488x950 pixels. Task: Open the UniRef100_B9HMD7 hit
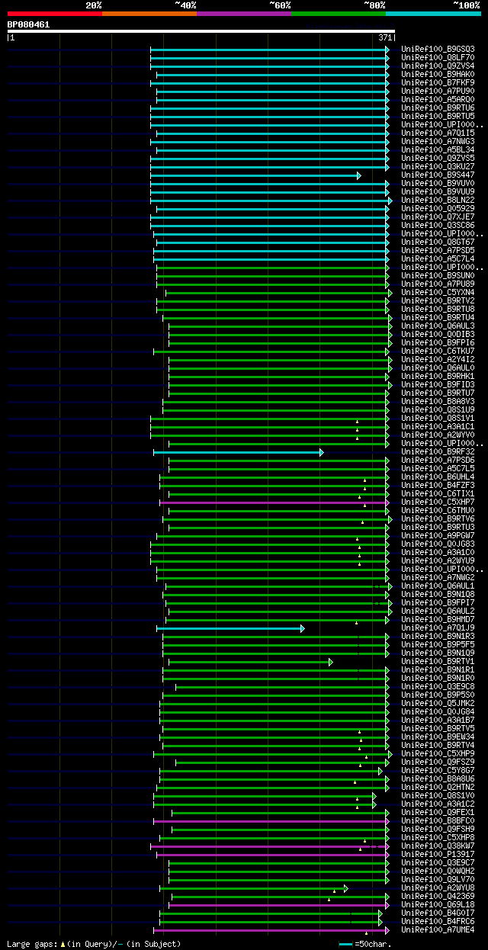coord(438,619)
